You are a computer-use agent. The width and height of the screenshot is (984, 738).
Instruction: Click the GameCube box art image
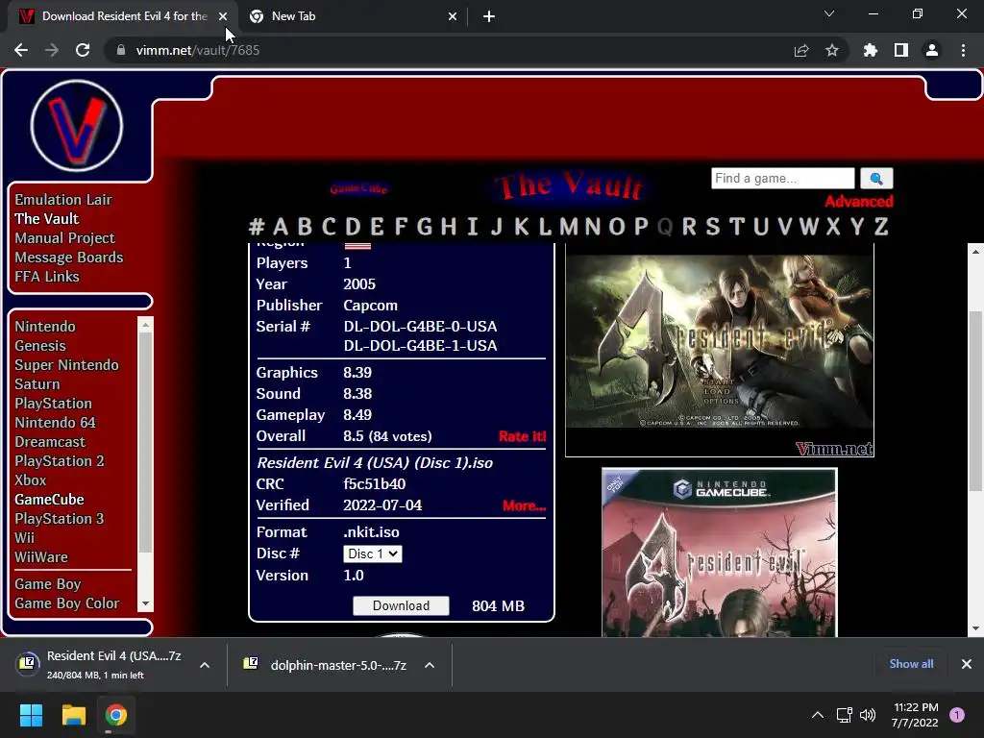point(719,553)
